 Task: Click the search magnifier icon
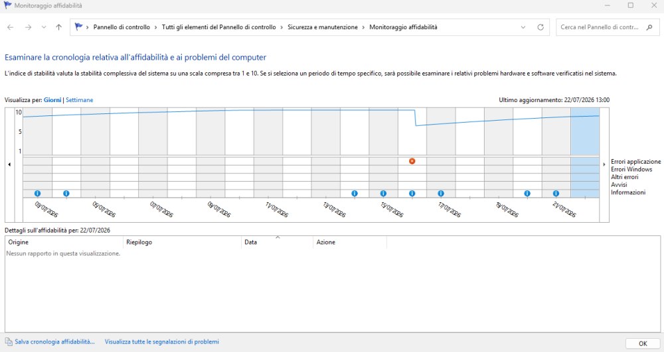click(x=649, y=27)
